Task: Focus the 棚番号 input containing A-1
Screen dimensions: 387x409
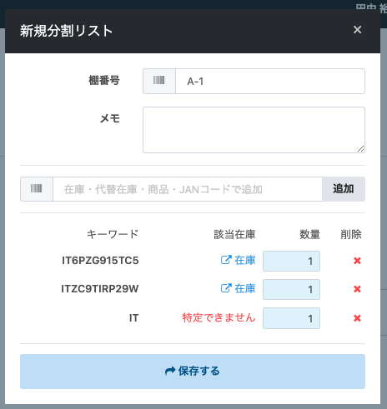Action: [x=270, y=81]
